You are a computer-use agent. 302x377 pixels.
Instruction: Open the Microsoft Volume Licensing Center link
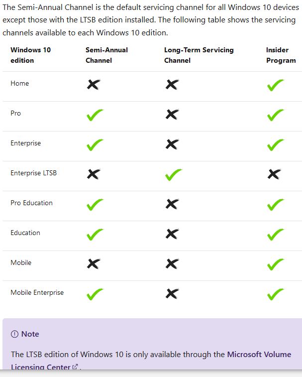tap(259, 355)
